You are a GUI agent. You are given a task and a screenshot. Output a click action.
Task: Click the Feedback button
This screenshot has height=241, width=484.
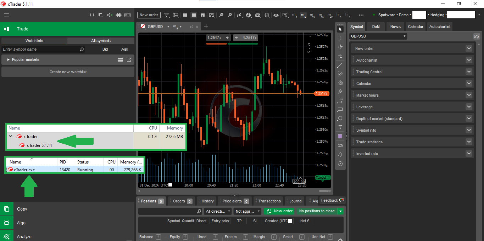[x=332, y=200]
